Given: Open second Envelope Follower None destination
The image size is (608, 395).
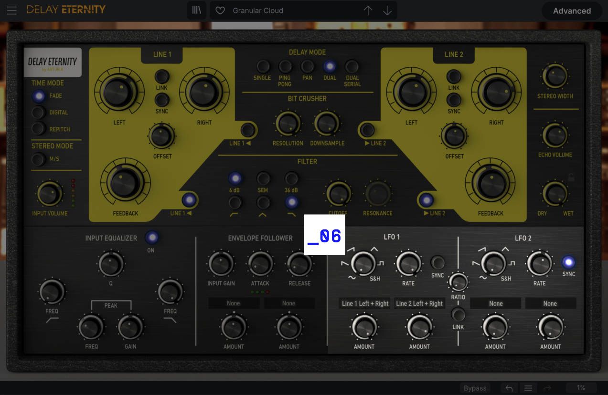Looking at the screenshot, I should [x=289, y=303].
